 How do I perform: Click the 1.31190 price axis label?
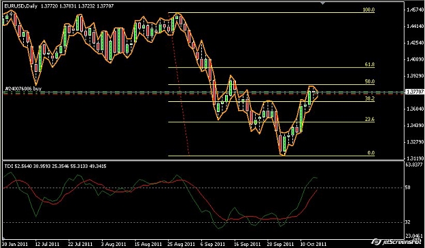[x=415, y=158]
